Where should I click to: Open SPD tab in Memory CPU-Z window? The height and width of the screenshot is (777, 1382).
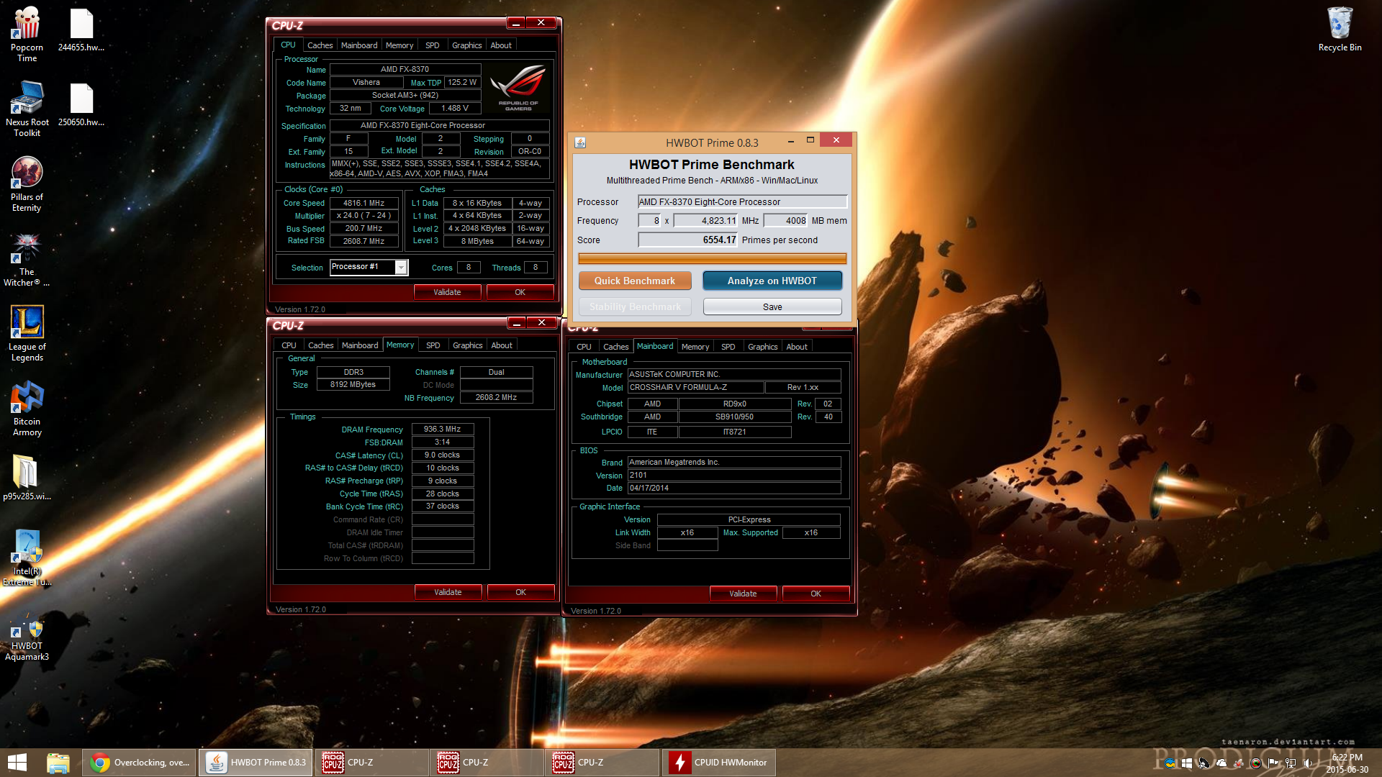[433, 345]
